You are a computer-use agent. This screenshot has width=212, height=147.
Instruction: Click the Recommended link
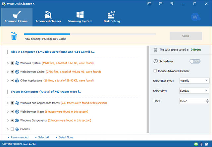[x=19, y=137]
